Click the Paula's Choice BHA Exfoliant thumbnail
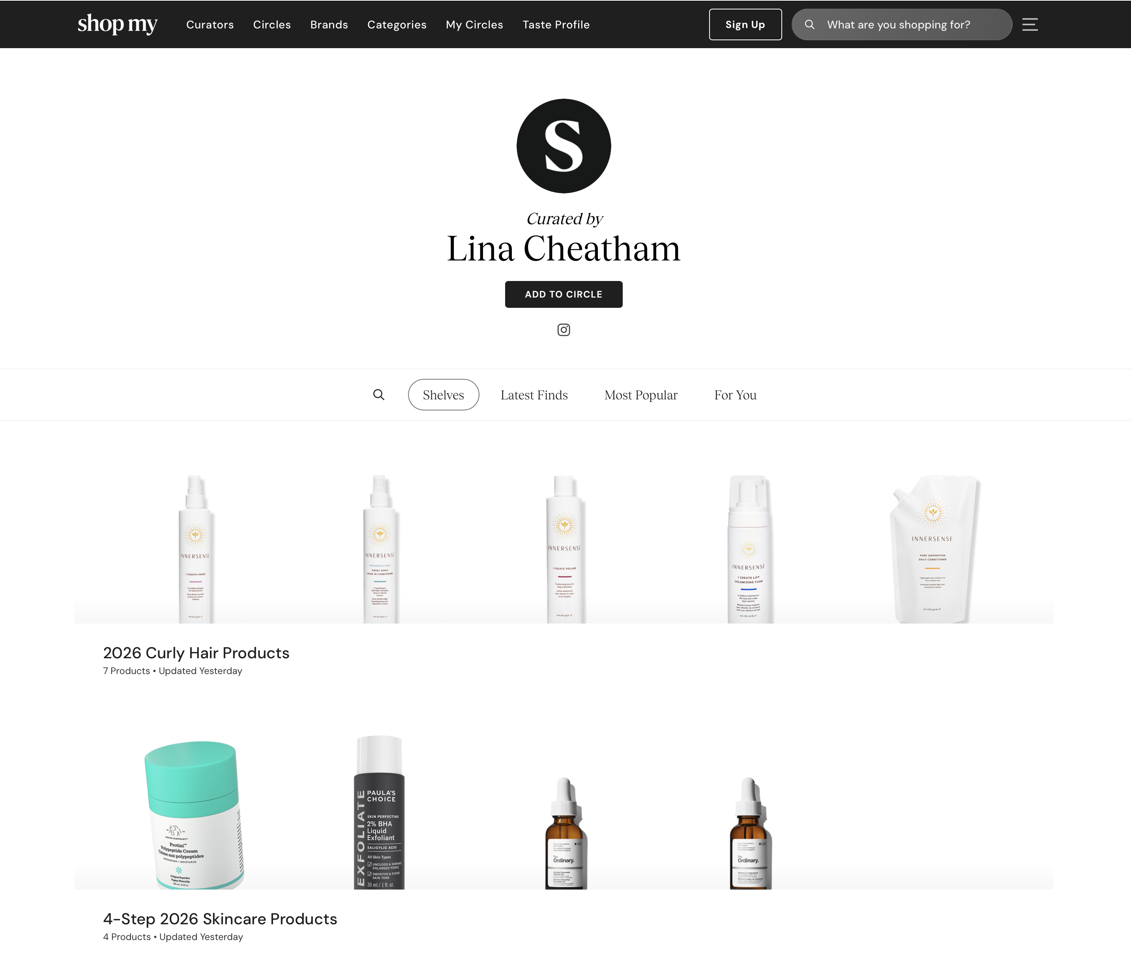The height and width of the screenshot is (974, 1131). tap(379, 812)
